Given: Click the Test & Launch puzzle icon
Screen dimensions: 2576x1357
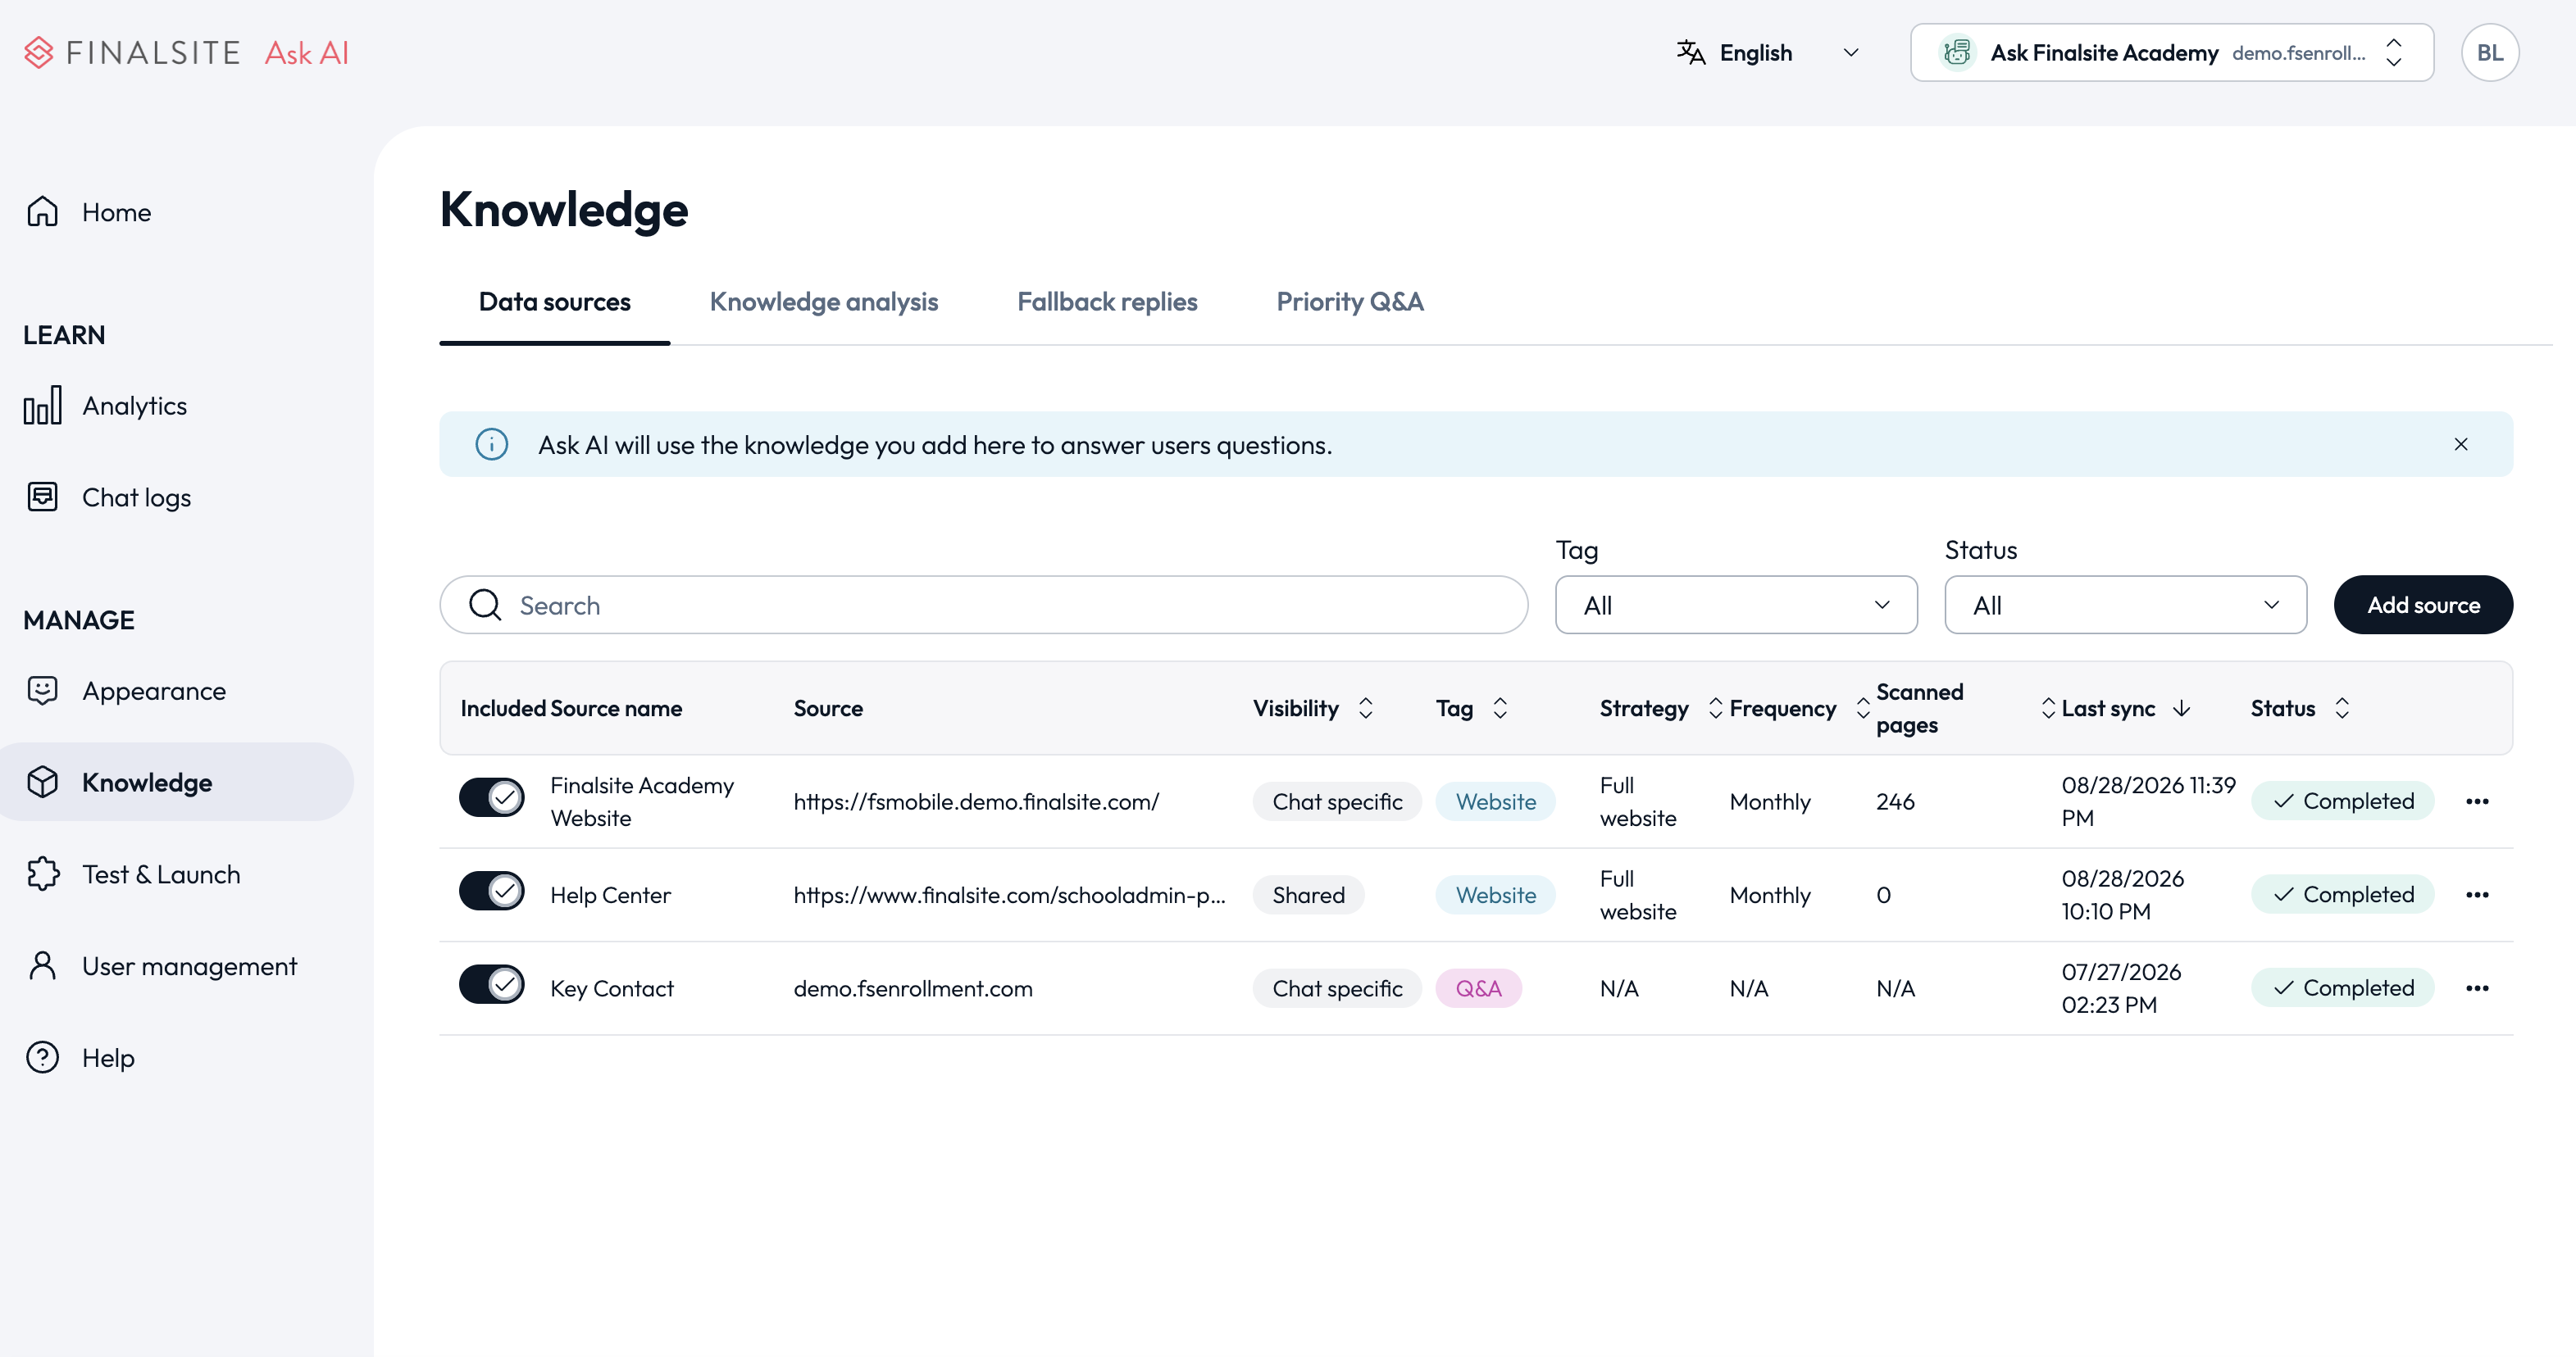Looking at the screenshot, I should pos(43,874).
